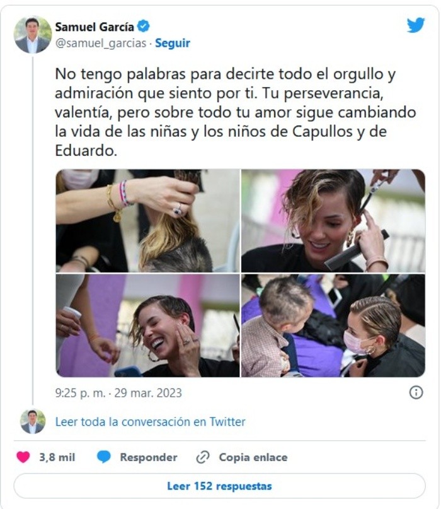Open the Samuel García display name
The height and width of the screenshot is (509, 441).
pyautogui.click(x=94, y=26)
